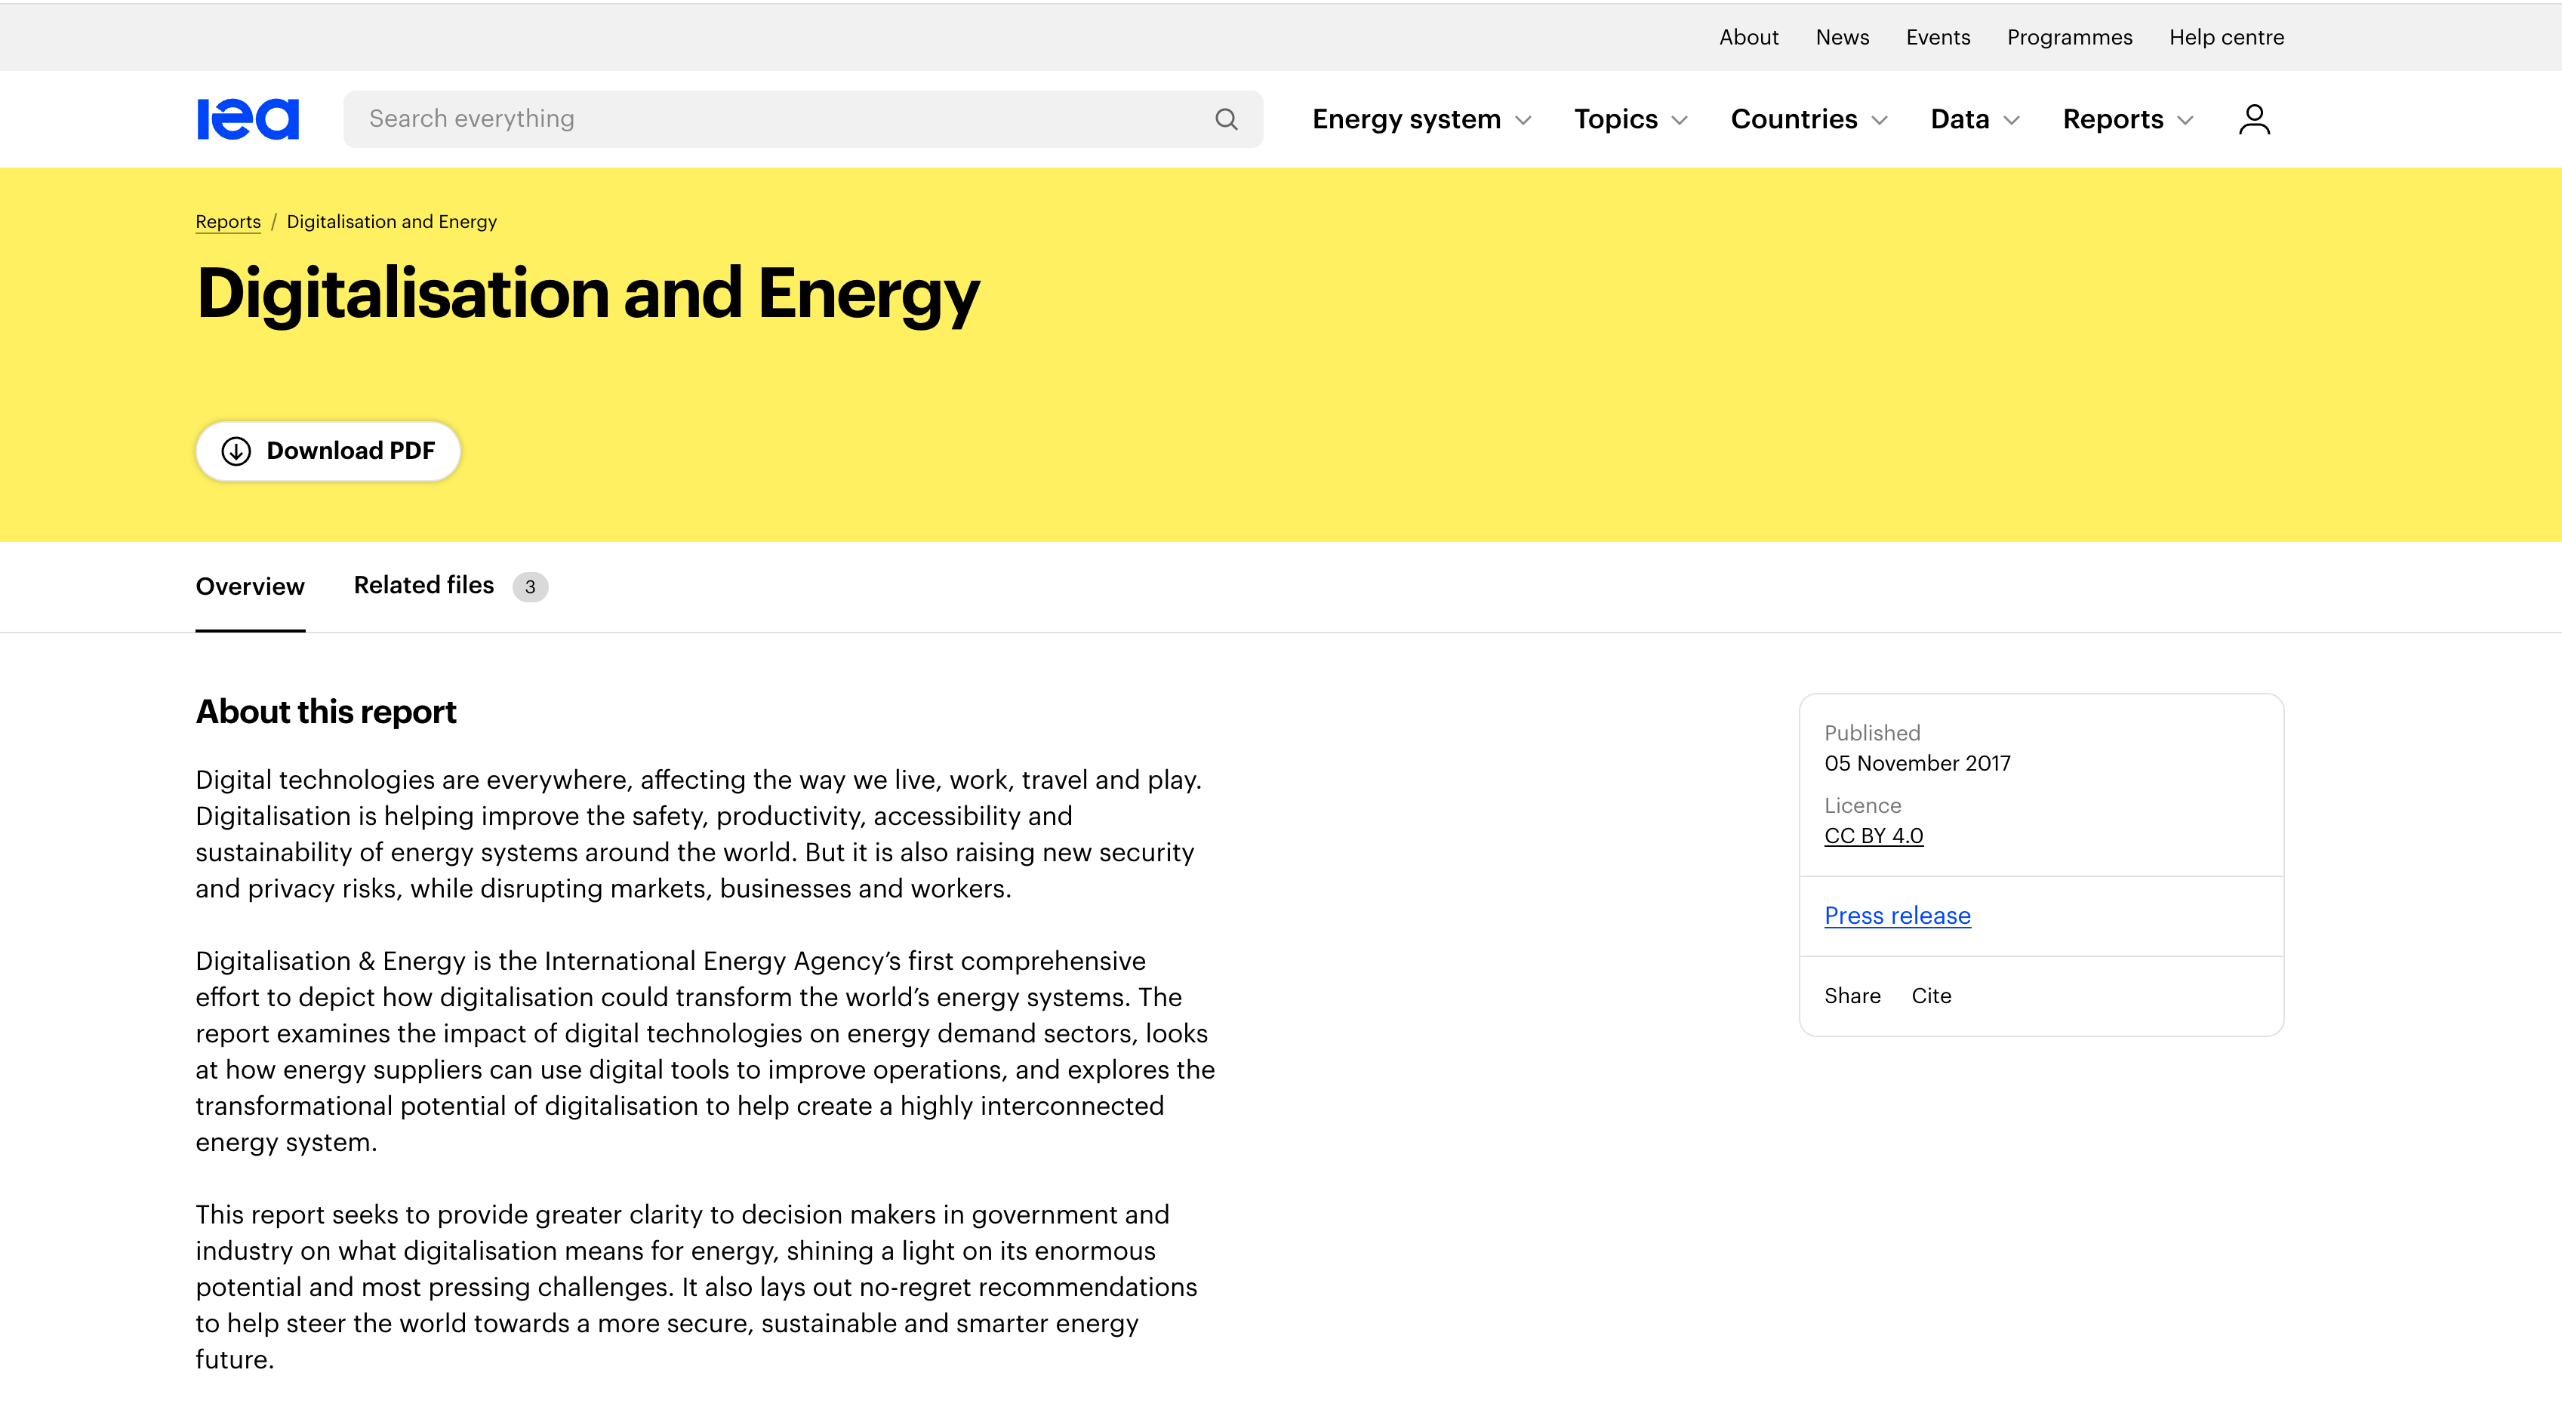This screenshot has width=2562, height=1416.
Task: Click the Digitalisation and Energy breadcrumb text
Action: pos(392,222)
